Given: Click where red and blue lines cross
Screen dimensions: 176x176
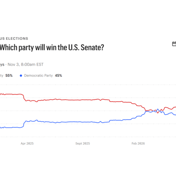Looking at the screenshot, I should [x=146, y=111].
